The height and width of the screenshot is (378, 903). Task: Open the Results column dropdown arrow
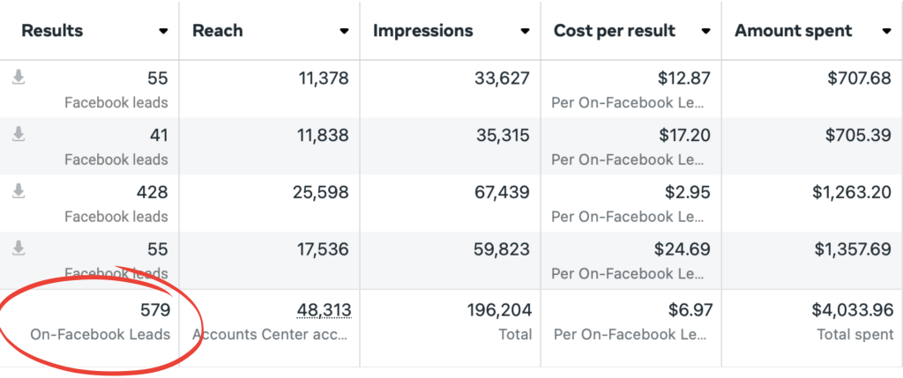(163, 31)
